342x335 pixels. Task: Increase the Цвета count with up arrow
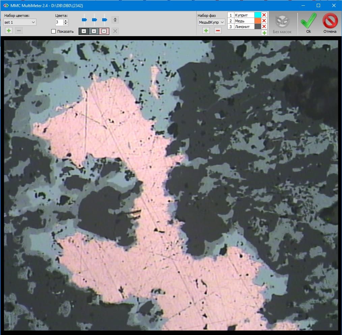[66, 21]
